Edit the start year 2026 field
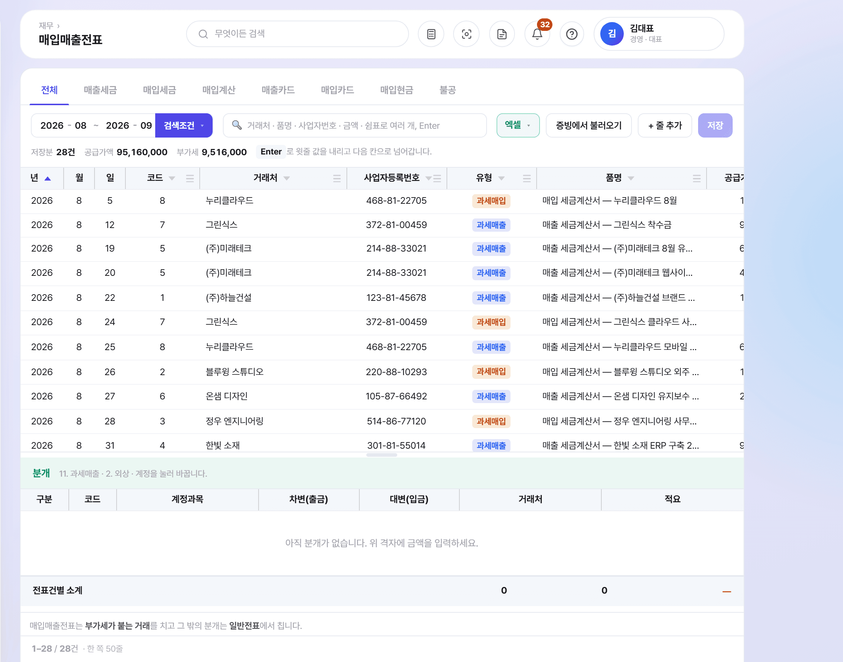 (52, 125)
